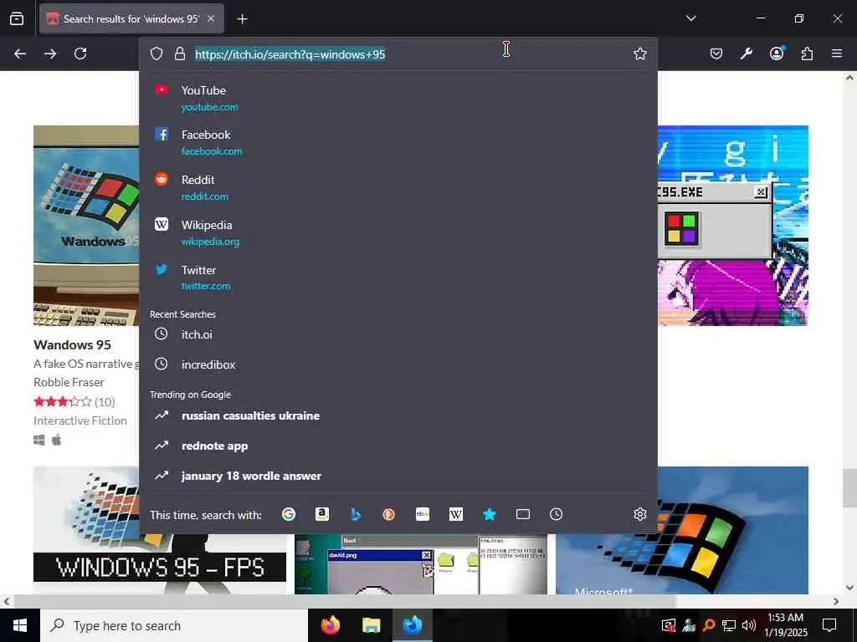Select recent search 'incredibox'
The height and width of the screenshot is (642, 857).
pos(398,364)
